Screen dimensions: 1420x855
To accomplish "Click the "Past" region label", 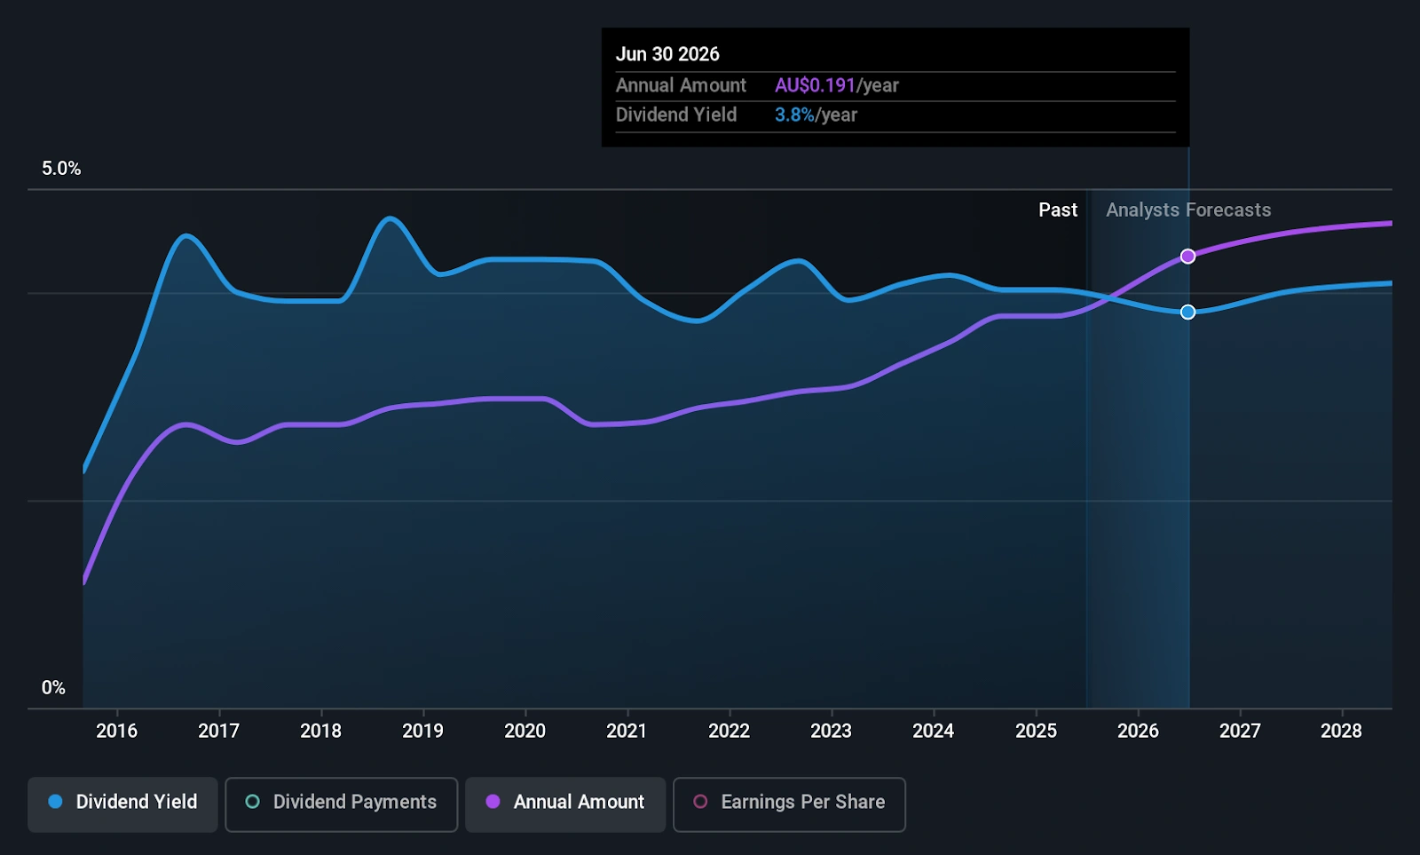I will (x=1058, y=210).
